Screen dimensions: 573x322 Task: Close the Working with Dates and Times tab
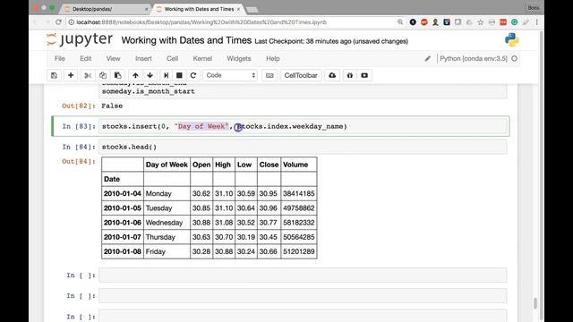[x=239, y=9]
